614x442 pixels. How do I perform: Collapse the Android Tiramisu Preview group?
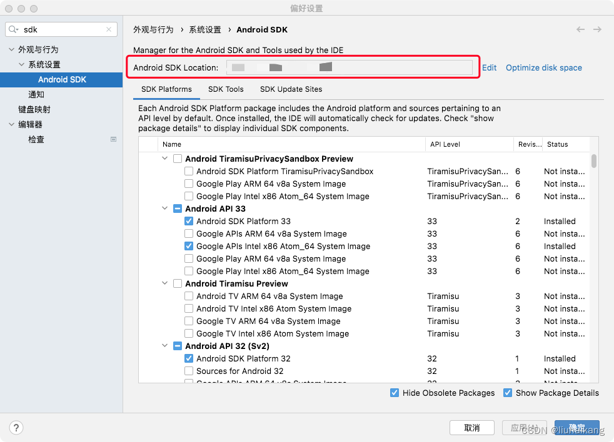tap(165, 283)
